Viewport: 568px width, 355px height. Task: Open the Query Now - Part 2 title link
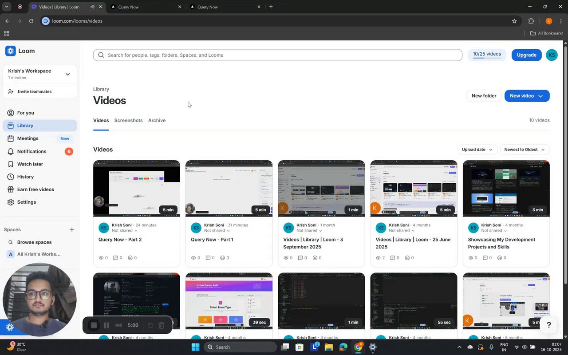pyautogui.click(x=120, y=240)
